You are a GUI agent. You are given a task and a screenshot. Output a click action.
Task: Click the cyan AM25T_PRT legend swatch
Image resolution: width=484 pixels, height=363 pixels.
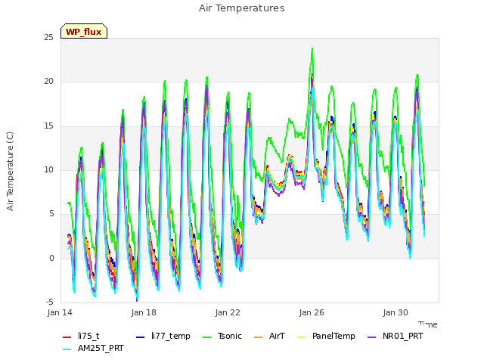click(x=67, y=349)
